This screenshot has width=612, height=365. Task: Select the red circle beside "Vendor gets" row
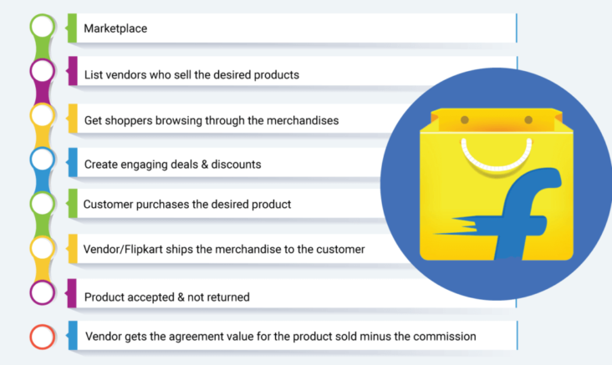click(x=43, y=337)
